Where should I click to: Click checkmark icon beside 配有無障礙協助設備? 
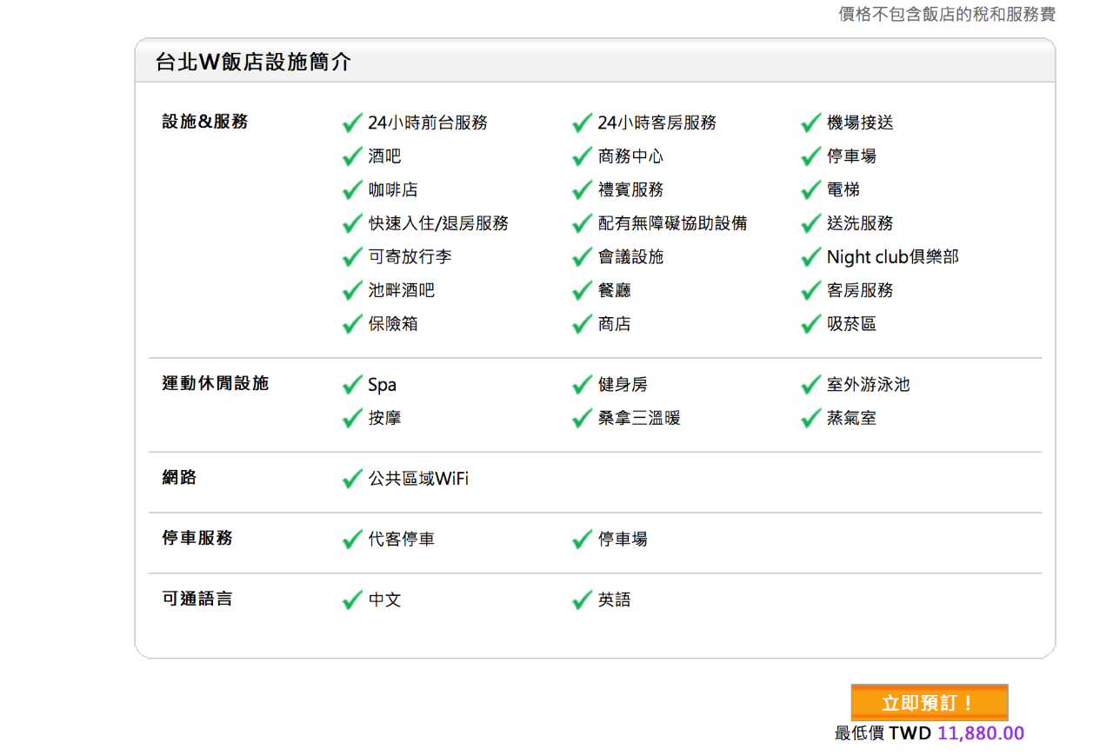coord(582,223)
